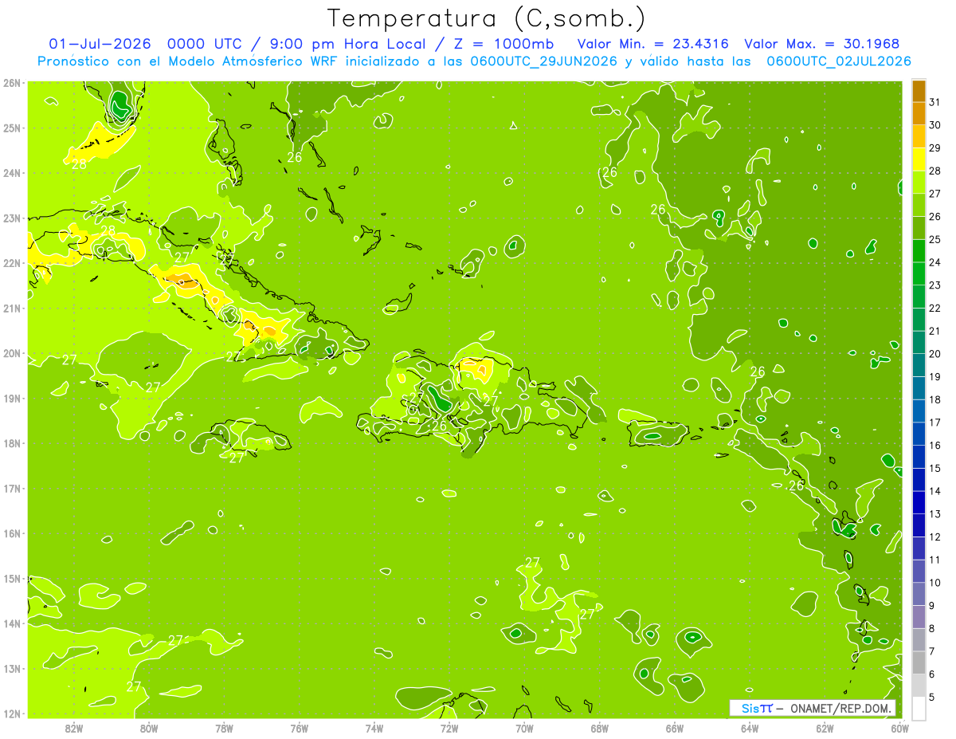This screenshot has width=956, height=739.
Task: Click the '31' label on color scale
Action: pos(935,103)
